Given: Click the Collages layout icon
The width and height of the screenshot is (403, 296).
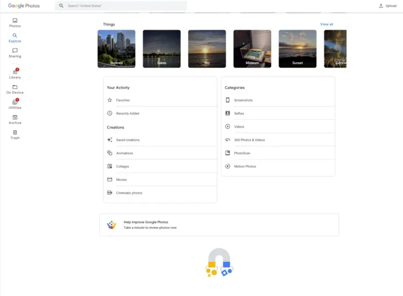Looking at the screenshot, I should click(x=110, y=166).
